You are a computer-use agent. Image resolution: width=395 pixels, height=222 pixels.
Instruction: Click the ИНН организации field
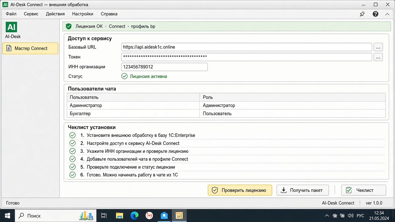[164, 67]
